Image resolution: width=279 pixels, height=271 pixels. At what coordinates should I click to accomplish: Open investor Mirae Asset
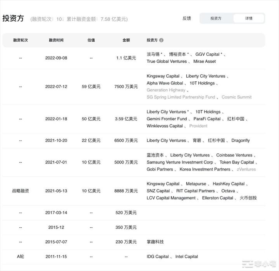(204, 62)
